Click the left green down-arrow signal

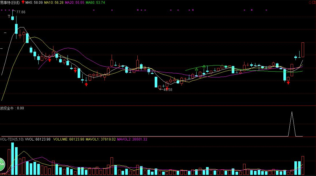pos(197,70)
